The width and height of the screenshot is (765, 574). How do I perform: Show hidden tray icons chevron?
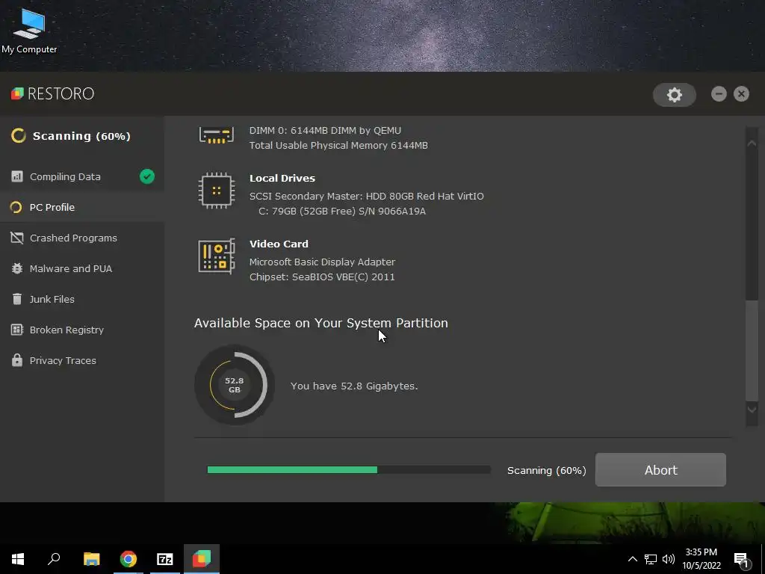pyautogui.click(x=632, y=559)
